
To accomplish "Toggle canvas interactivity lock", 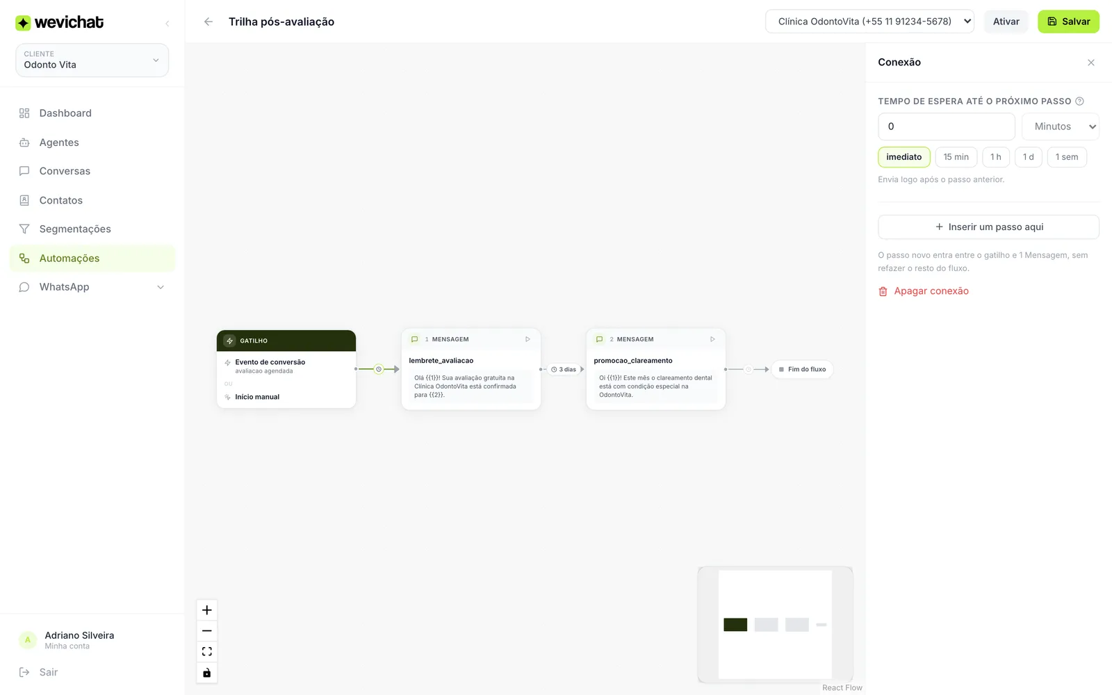I will pyautogui.click(x=206, y=673).
